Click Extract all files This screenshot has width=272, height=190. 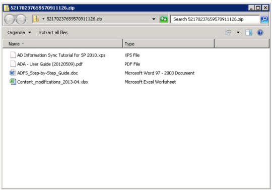(53, 33)
